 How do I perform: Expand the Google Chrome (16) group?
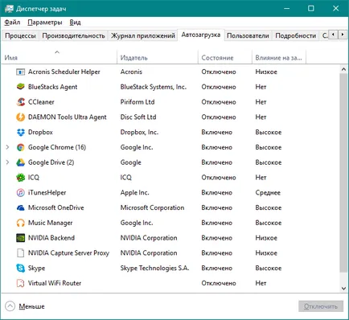7,147
